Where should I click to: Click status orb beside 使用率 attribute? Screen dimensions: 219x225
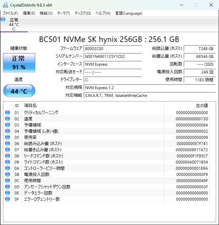point(7,137)
